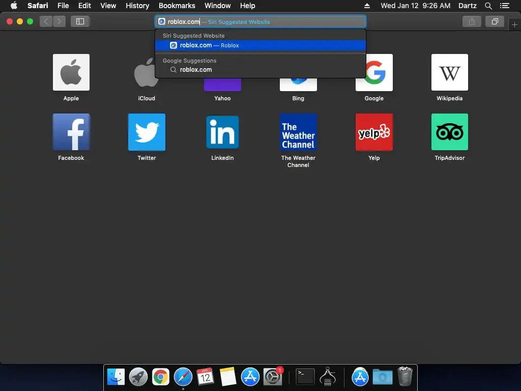Viewport: 521px width, 391px height.
Task: Click the Yahoo favorite label
Action: [222, 98]
